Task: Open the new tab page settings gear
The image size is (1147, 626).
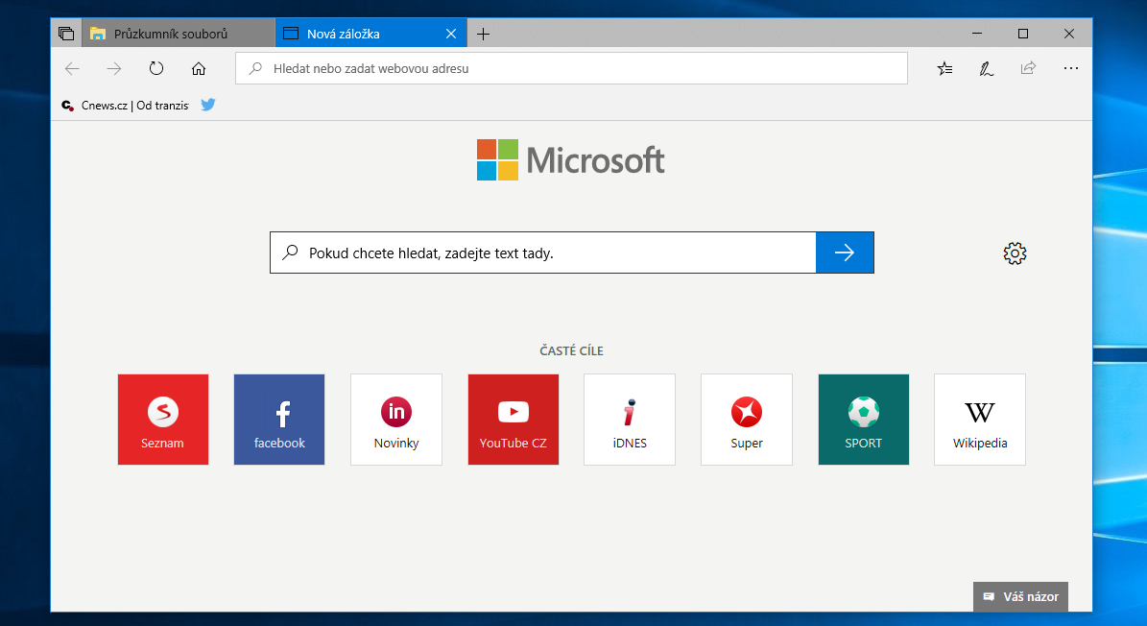Action: 1015,253
